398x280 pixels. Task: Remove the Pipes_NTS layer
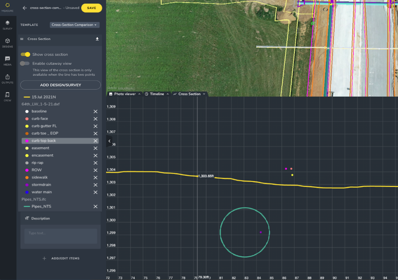[x=96, y=206]
